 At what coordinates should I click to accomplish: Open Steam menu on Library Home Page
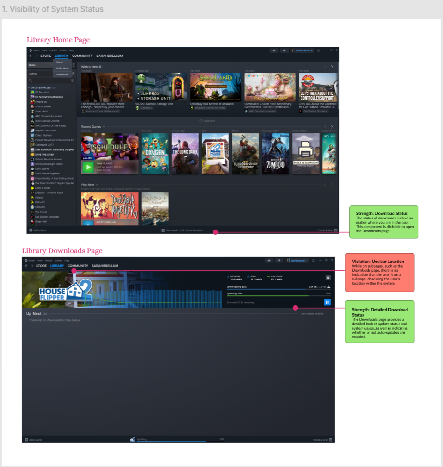[35, 50]
